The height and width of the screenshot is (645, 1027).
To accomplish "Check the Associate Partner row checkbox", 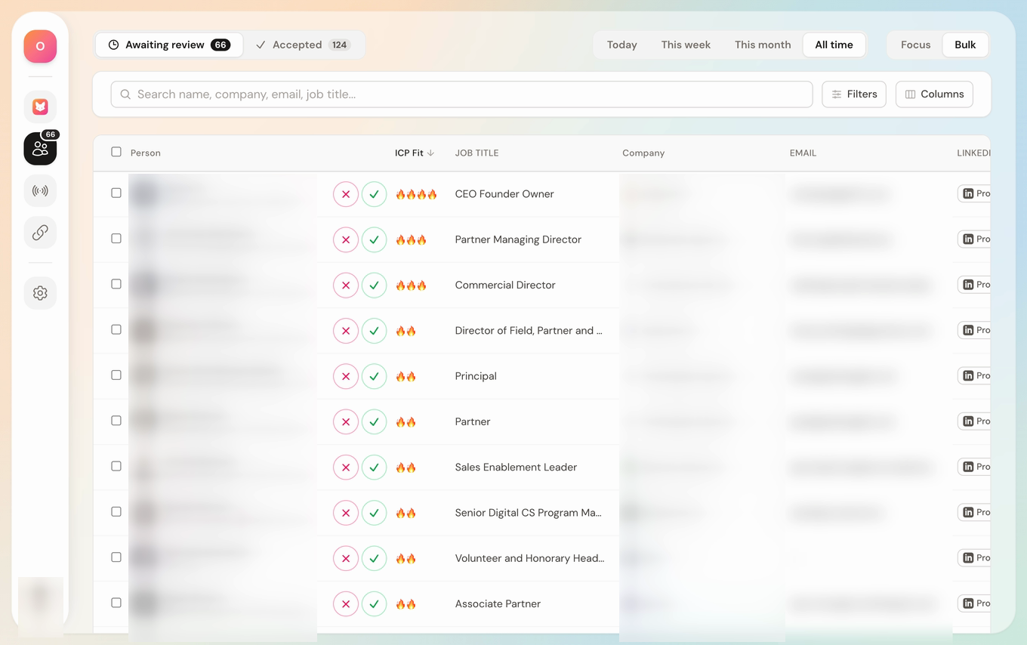I will [x=116, y=603].
